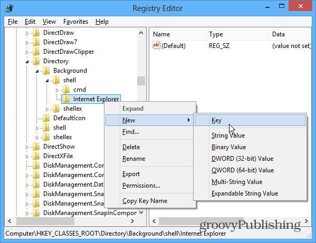The width and height of the screenshot is (316, 243).
Task: Open the Favorites menu
Action: click(x=75, y=22)
